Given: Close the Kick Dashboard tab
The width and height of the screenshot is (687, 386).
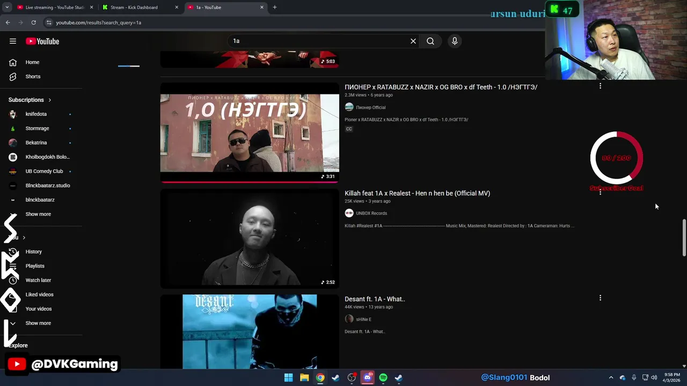Looking at the screenshot, I should (x=177, y=8).
